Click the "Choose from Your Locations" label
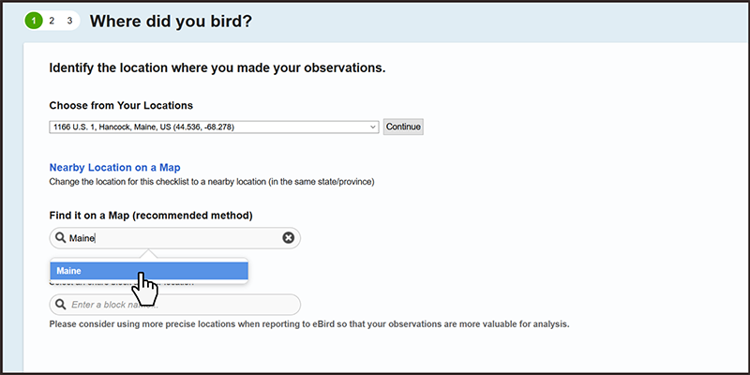 tap(121, 105)
